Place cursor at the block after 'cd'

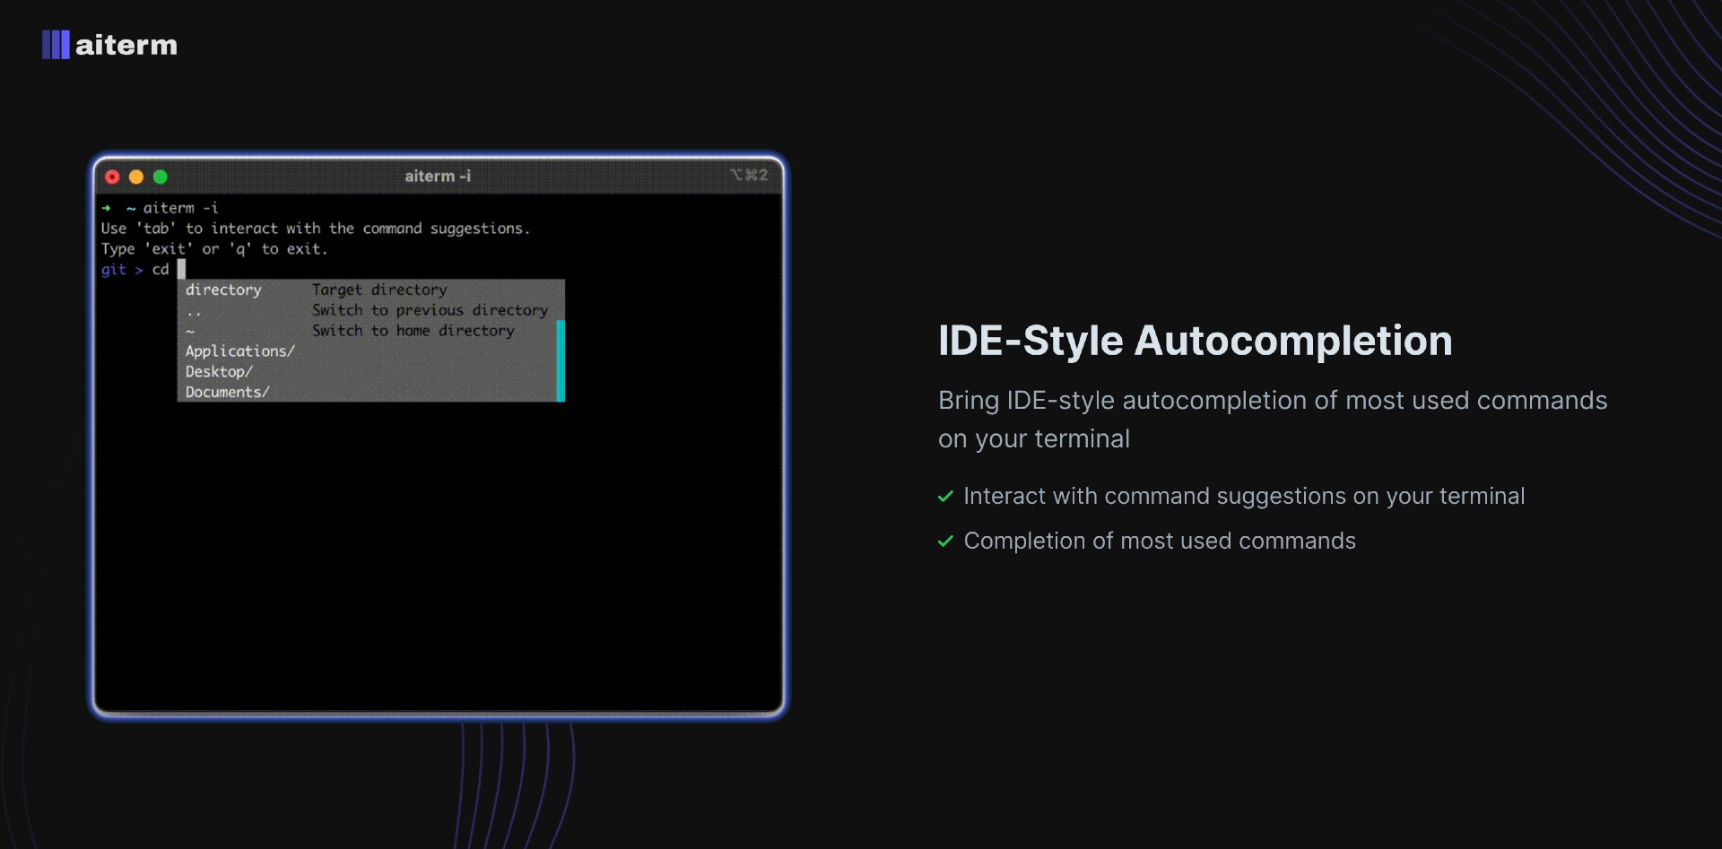click(181, 269)
